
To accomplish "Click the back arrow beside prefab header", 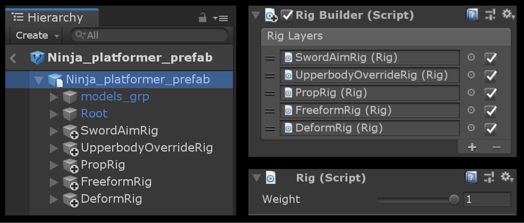I will click(x=13, y=58).
